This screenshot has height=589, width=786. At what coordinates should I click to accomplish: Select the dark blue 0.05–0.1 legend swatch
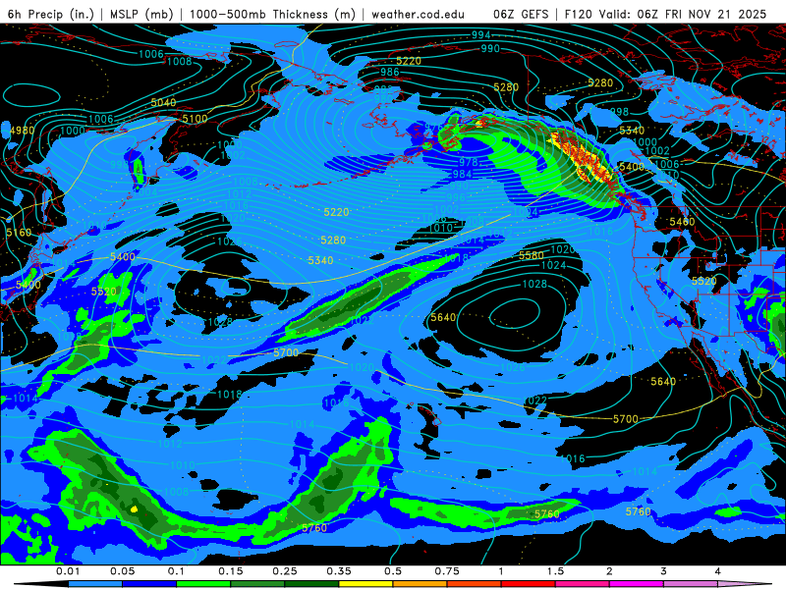149,584
